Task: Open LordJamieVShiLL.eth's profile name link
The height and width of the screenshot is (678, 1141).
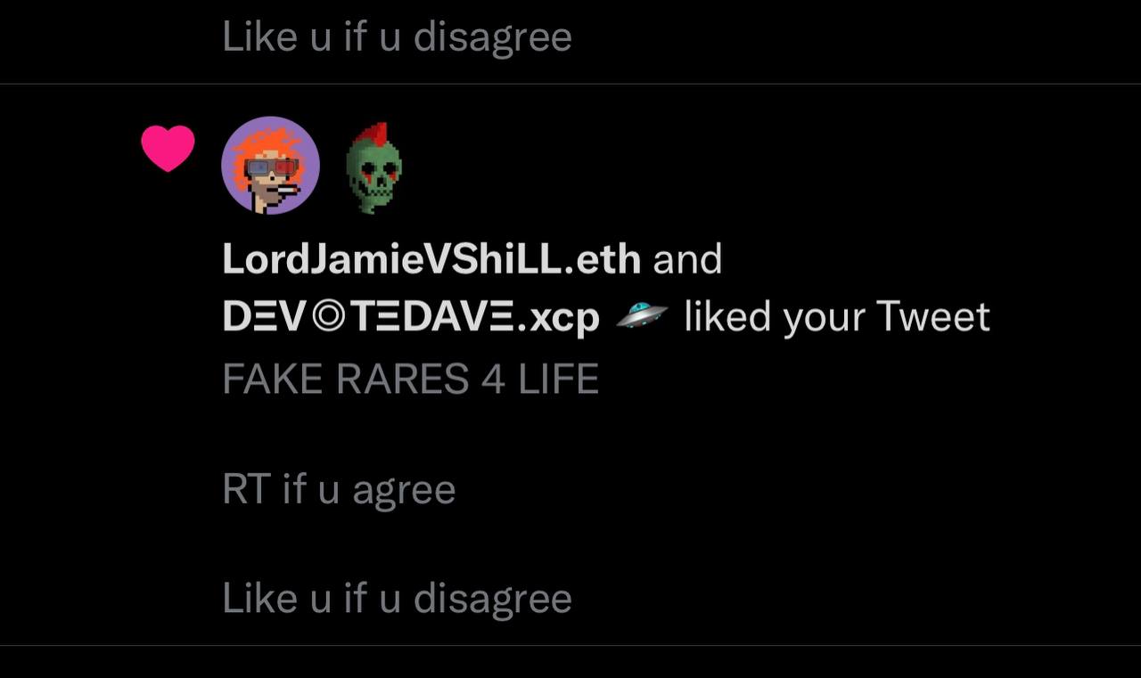Action: 431,259
